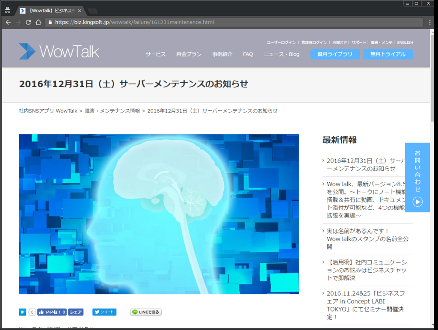The height and width of the screenshot is (330, 438).
Task: Click the browser forward arrow
Action: coord(18,22)
